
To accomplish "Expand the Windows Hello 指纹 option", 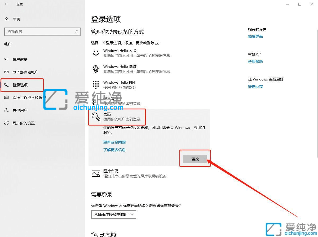I will 149,69.
